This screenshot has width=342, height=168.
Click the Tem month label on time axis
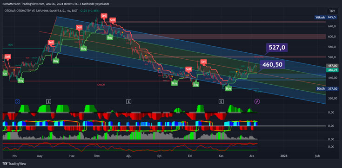[97, 156]
